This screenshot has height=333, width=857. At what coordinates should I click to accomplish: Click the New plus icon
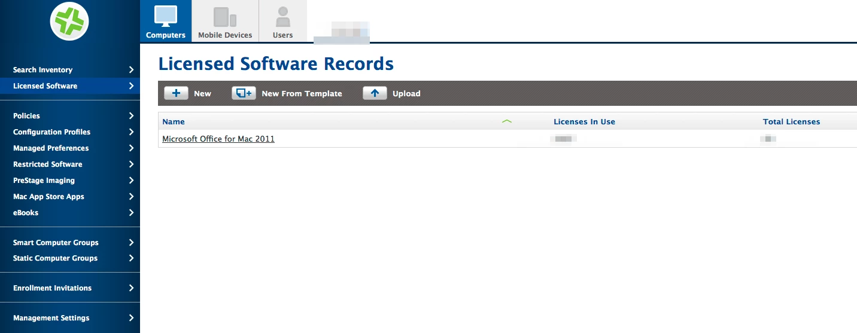(176, 93)
